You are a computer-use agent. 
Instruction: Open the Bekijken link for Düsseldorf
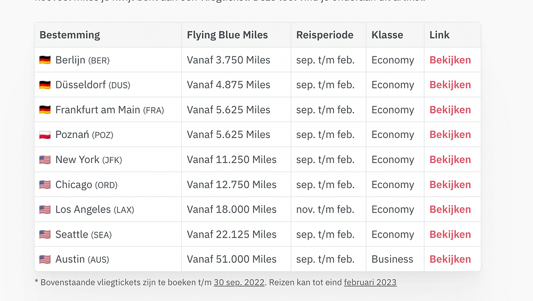450,85
